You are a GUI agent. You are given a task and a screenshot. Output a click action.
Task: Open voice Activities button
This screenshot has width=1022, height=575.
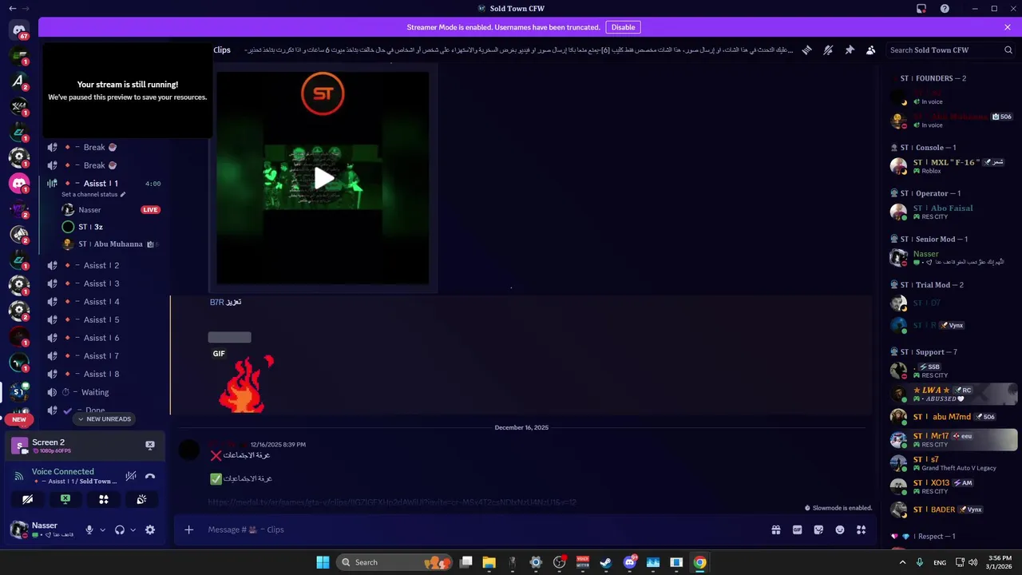pos(104,499)
